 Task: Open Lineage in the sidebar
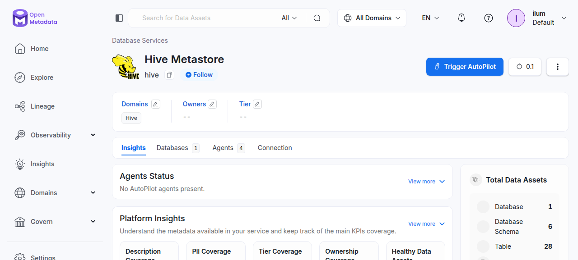point(42,106)
